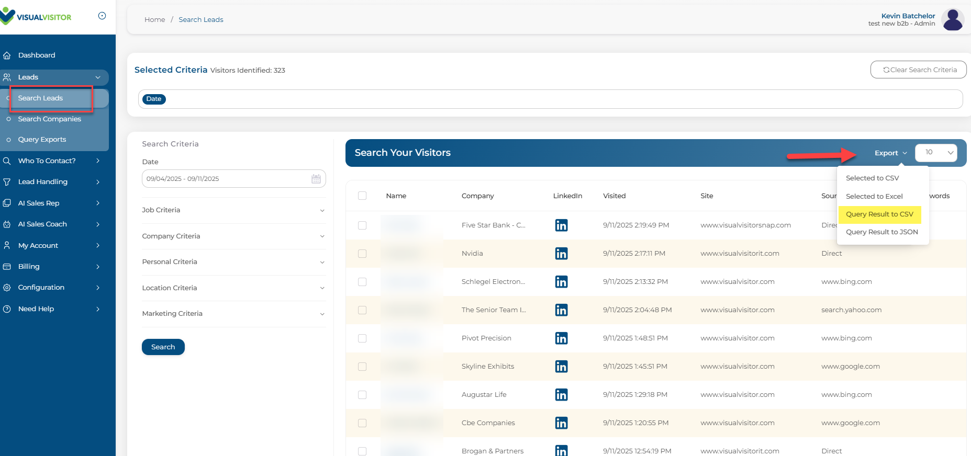Open the Dashboard home icon
The width and height of the screenshot is (971, 456).
pos(7,55)
